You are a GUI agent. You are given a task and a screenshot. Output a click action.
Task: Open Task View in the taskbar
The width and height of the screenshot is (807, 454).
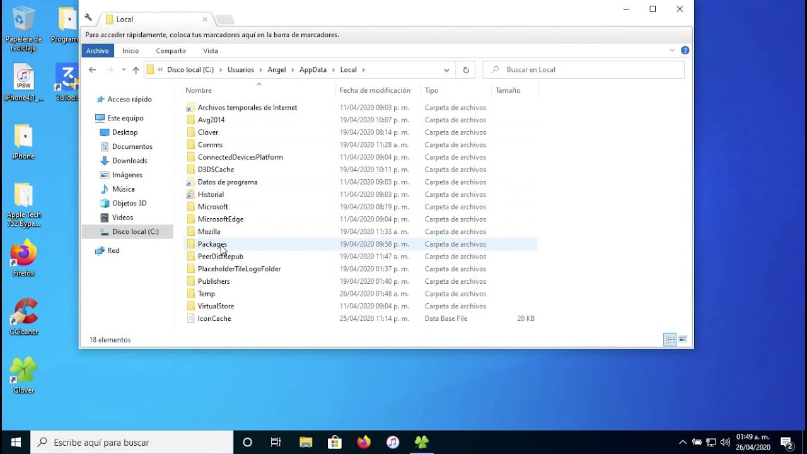276,442
